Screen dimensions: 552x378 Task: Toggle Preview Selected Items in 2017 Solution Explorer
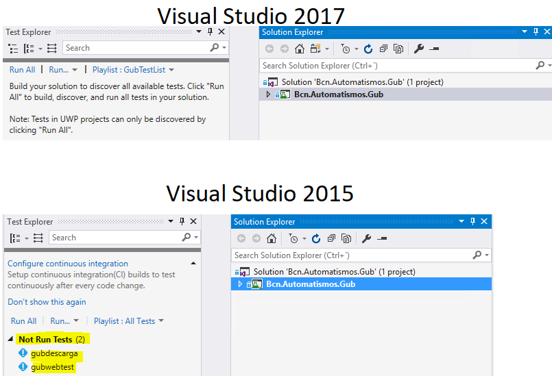pyautogui.click(x=434, y=49)
